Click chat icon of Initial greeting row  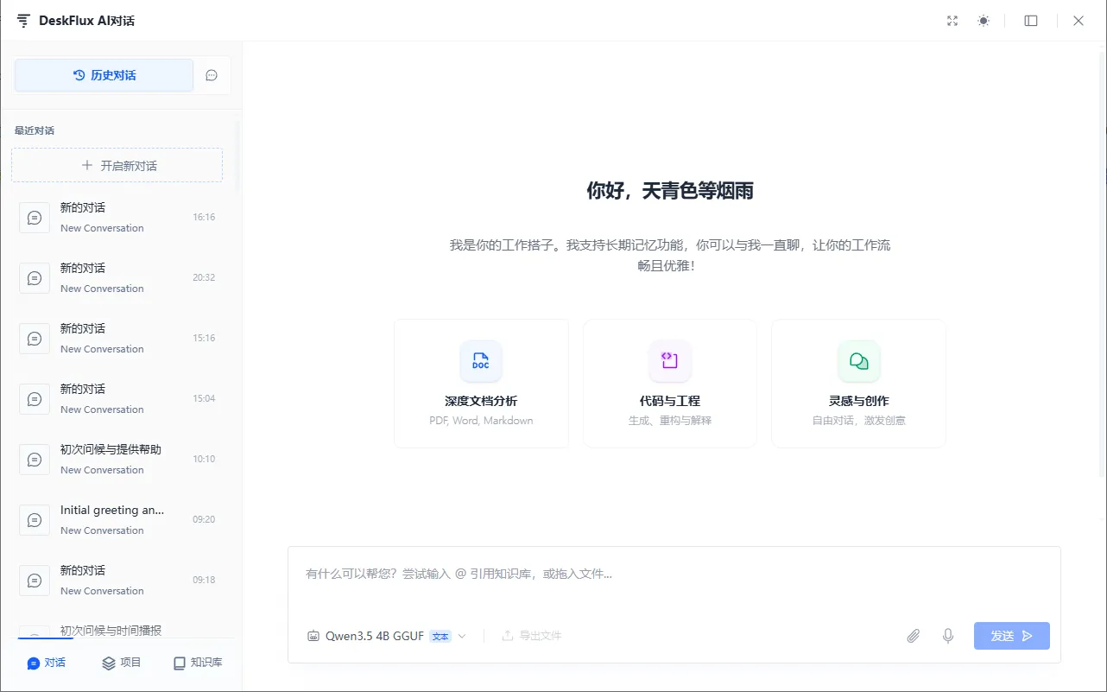(35, 520)
